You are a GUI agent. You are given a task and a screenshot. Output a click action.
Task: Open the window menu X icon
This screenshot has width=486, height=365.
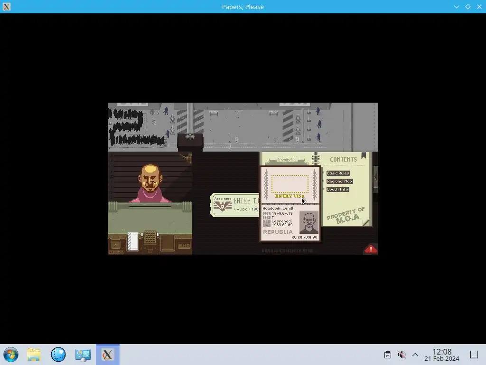pyautogui.click(x=7, y=7)
